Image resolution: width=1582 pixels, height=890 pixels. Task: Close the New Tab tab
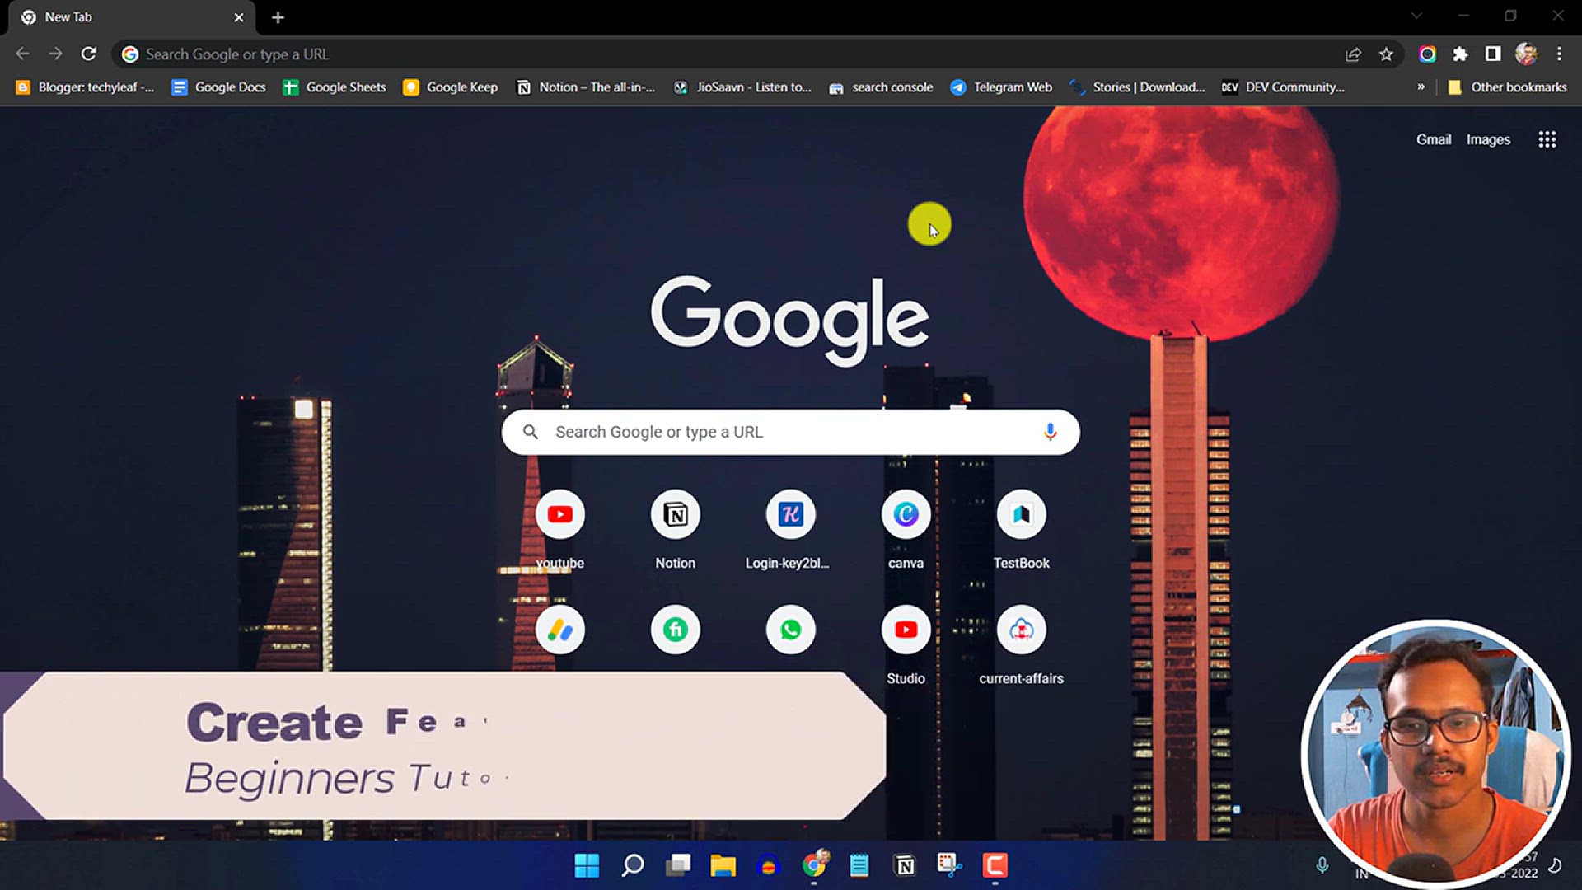[239, 17]
